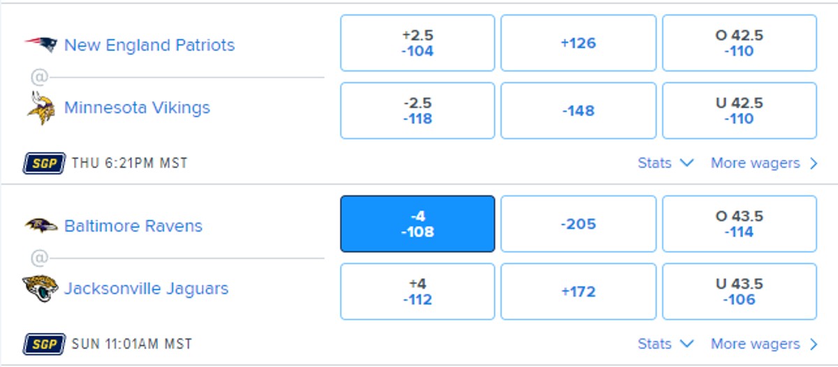Deselect the Ravens -4 spread bet
The image size is (838, 367).
tap(418, 224)
